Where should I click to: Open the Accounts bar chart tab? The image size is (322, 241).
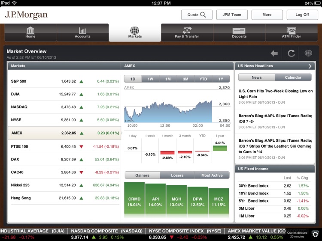(x=82, y=33)
